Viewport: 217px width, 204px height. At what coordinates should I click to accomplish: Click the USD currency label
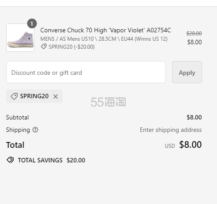(x=170, y=146)
